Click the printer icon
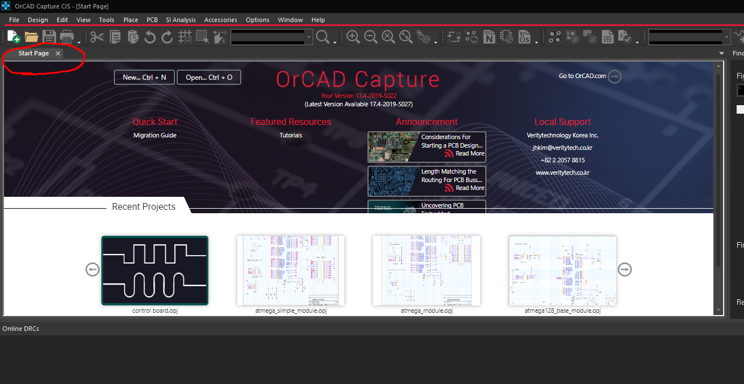 tap(67, 37)
